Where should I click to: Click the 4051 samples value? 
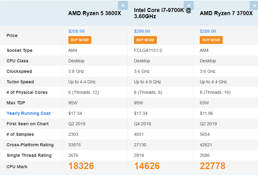(x=139, y=134)
